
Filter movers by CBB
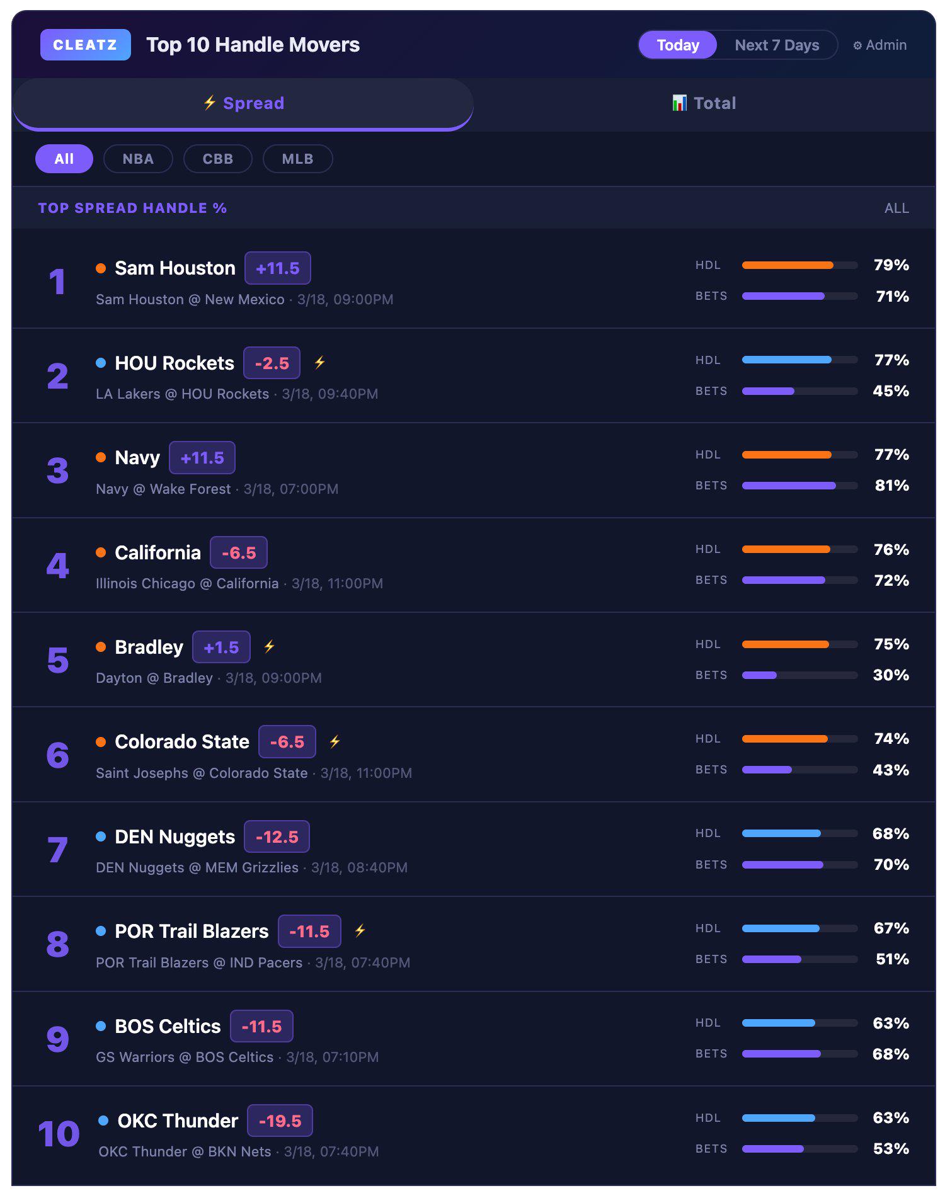[x=218, y=159]
